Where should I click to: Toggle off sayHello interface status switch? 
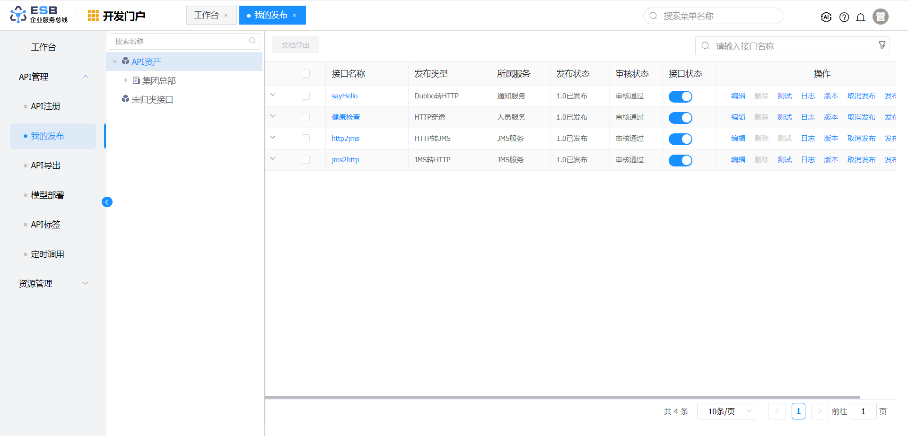tap(680, 96)
